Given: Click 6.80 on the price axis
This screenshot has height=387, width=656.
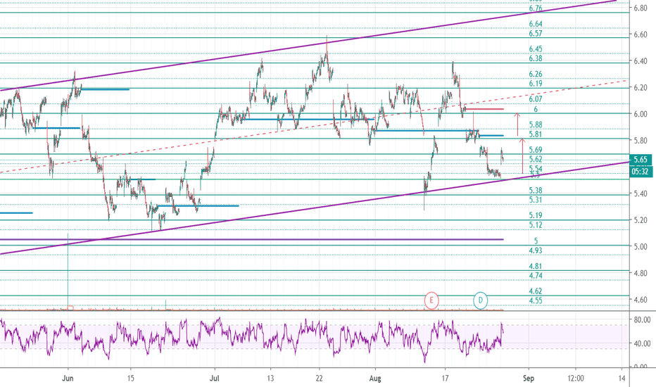Looking at the screenshot, I should pyautogui.click(x=641, y=8).
